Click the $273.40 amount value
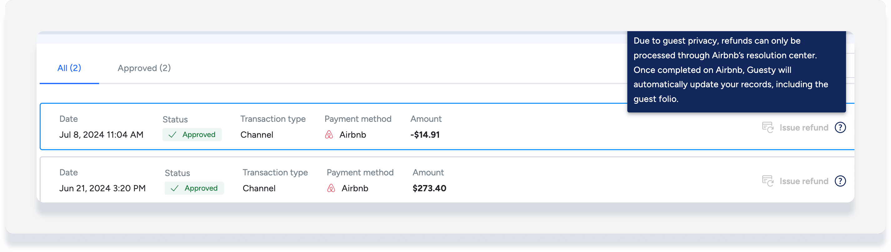The image size is (891, 252). click(429, 188)
